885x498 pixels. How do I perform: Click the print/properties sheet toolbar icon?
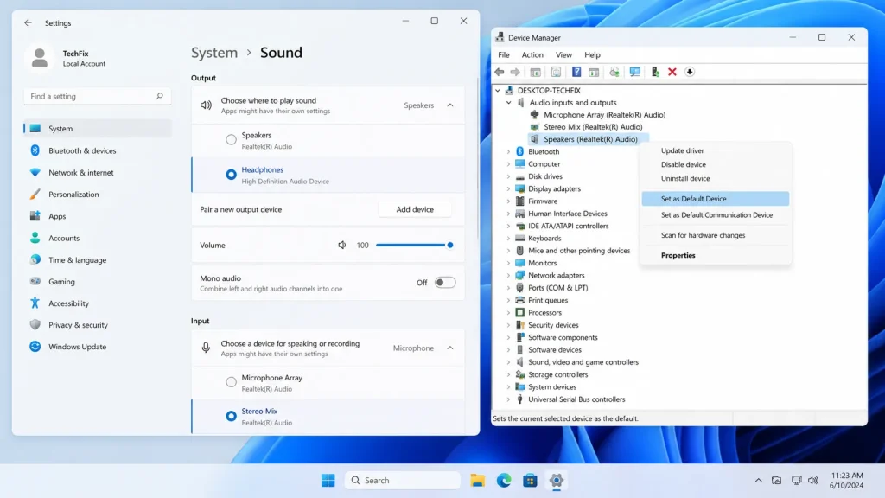[556, 72]
